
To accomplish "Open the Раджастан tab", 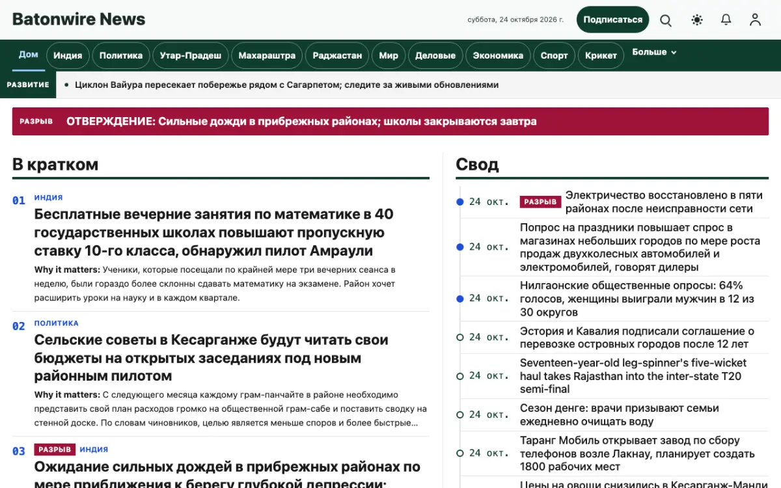I will pos(337,55).
